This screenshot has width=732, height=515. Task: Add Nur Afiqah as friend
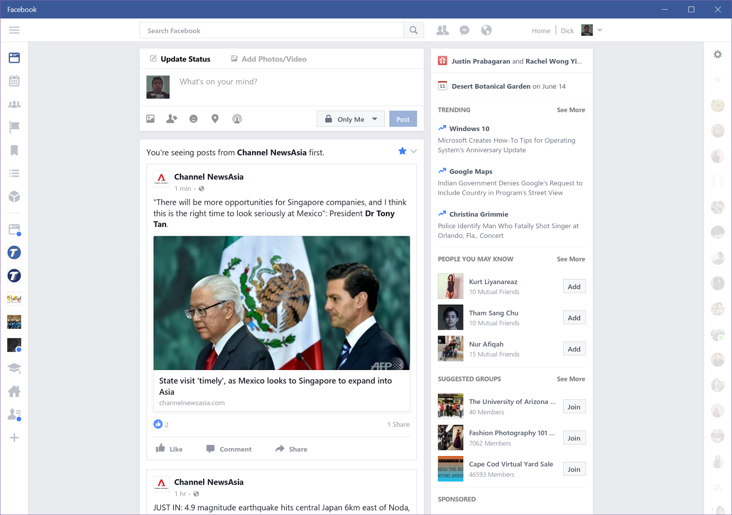pos(574,349)
